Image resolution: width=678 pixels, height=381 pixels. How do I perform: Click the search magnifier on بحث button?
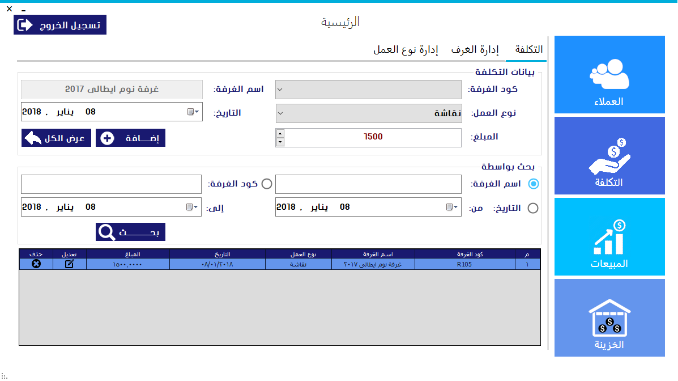[105, 232]
